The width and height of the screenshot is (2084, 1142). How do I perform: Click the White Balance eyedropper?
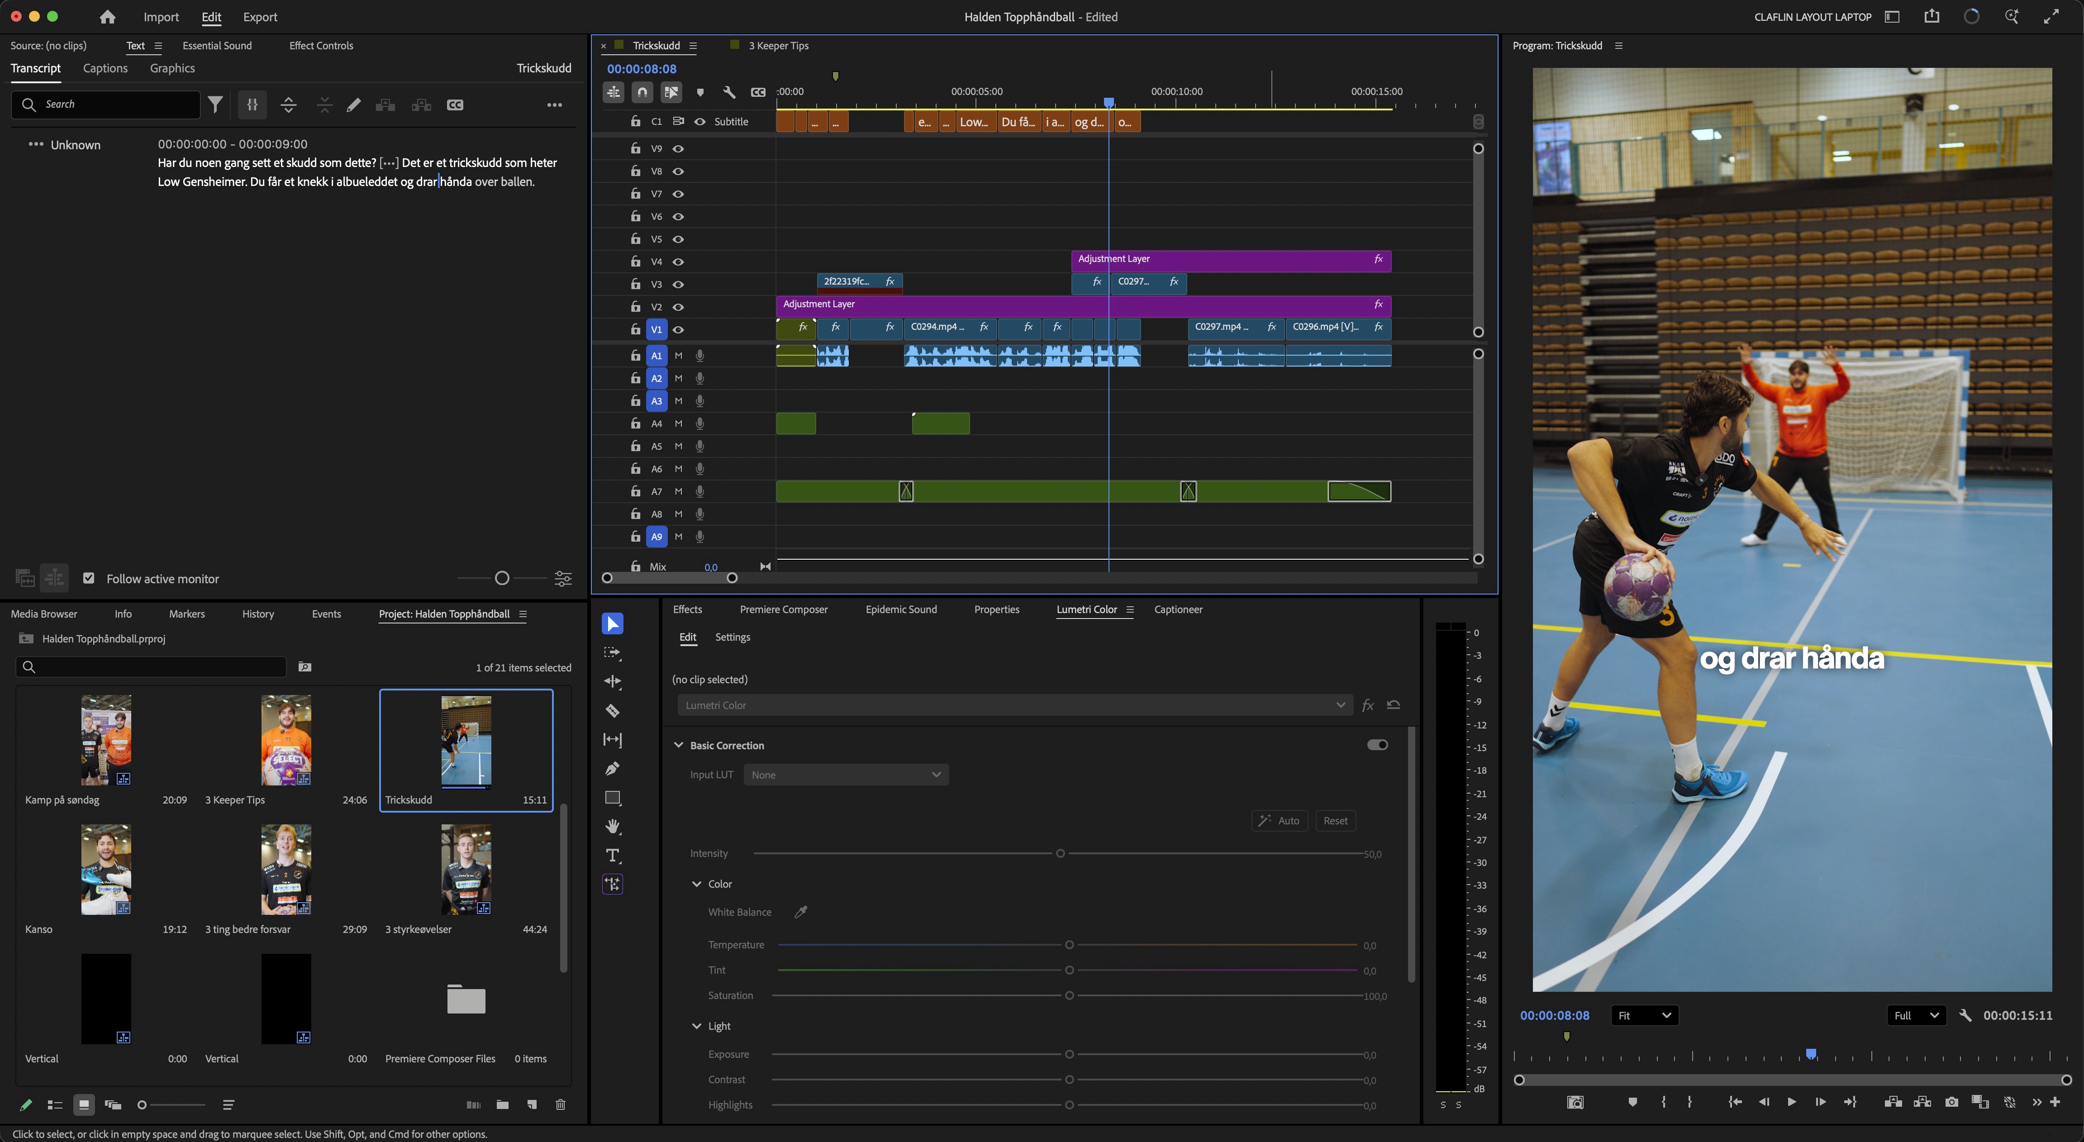click(x=801, y=912)
